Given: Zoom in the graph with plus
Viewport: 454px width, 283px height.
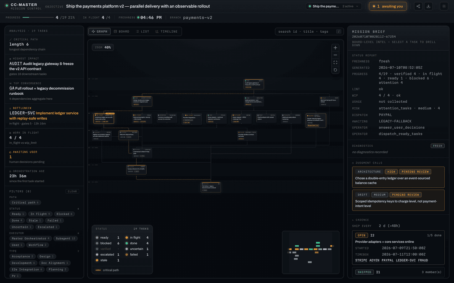Looking at the screenshot, I should [x=335, y=48].
